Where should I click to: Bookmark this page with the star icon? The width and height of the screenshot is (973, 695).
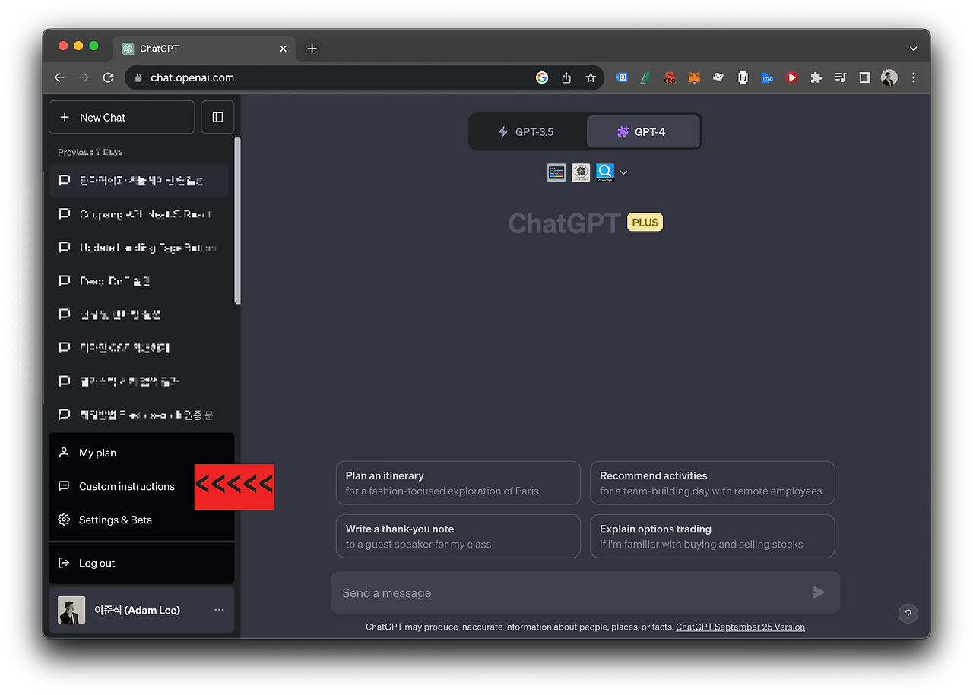coord(591,77)
